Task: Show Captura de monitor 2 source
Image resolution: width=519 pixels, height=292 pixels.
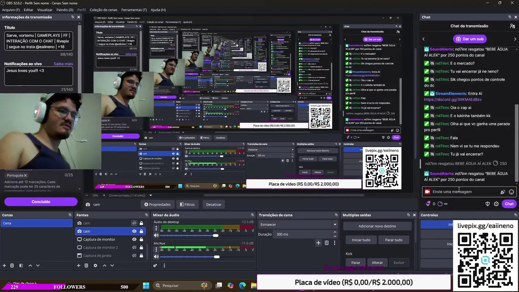Action: (134, 247)
